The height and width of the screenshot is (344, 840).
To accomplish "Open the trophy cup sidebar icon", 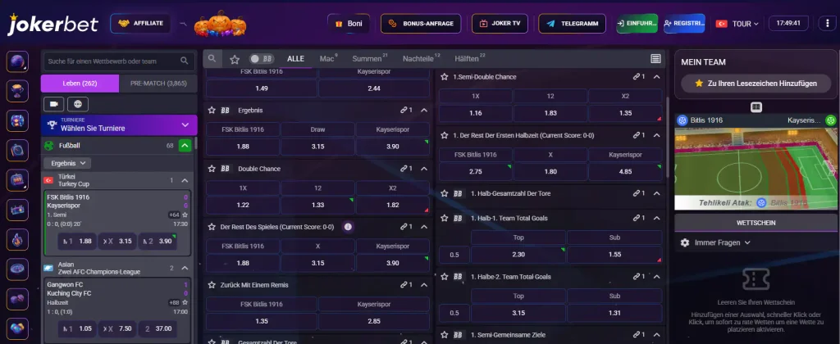I will [x=17, y=91].
